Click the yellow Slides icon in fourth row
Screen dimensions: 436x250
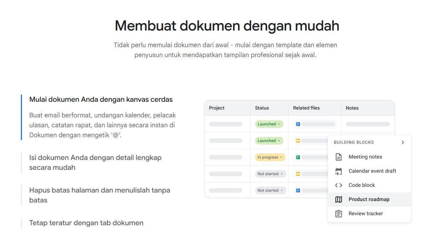(x=298, y=174)
